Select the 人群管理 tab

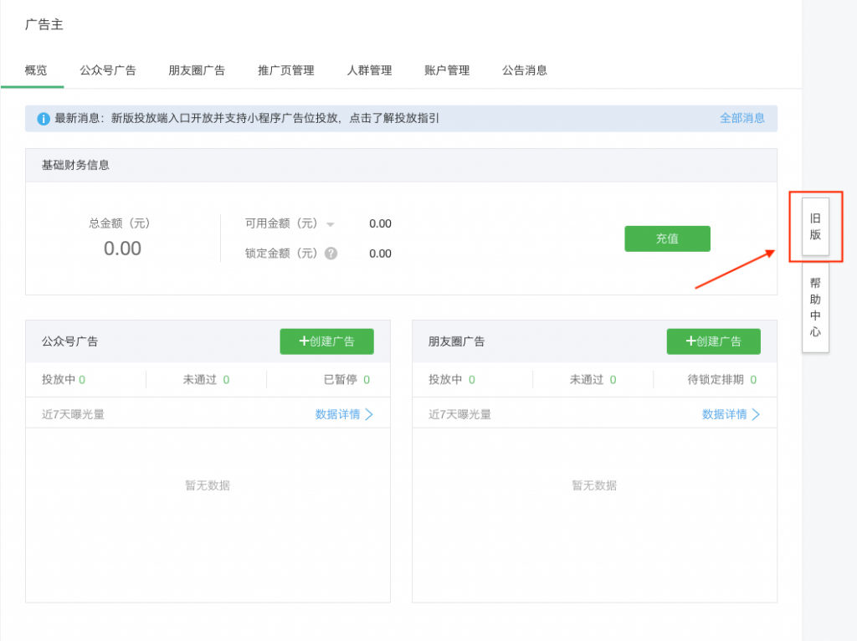(x=369, y=70)
